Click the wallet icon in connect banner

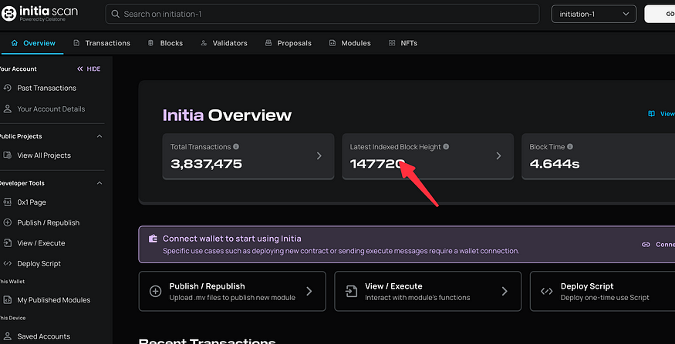pos(153,239)
